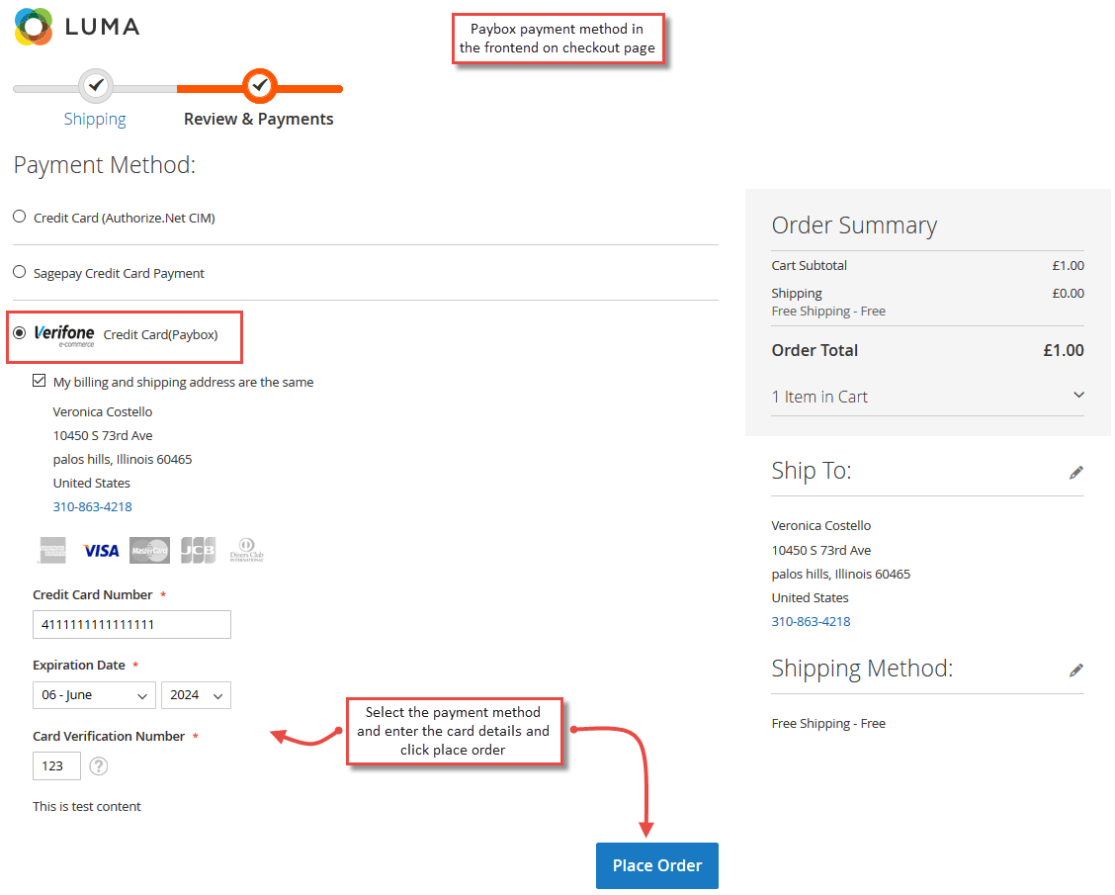The height and width of the screenshot is (895, 1115).
Task: Open the Card Verification Number help tooltip
Action: click(x=98, y=765)
